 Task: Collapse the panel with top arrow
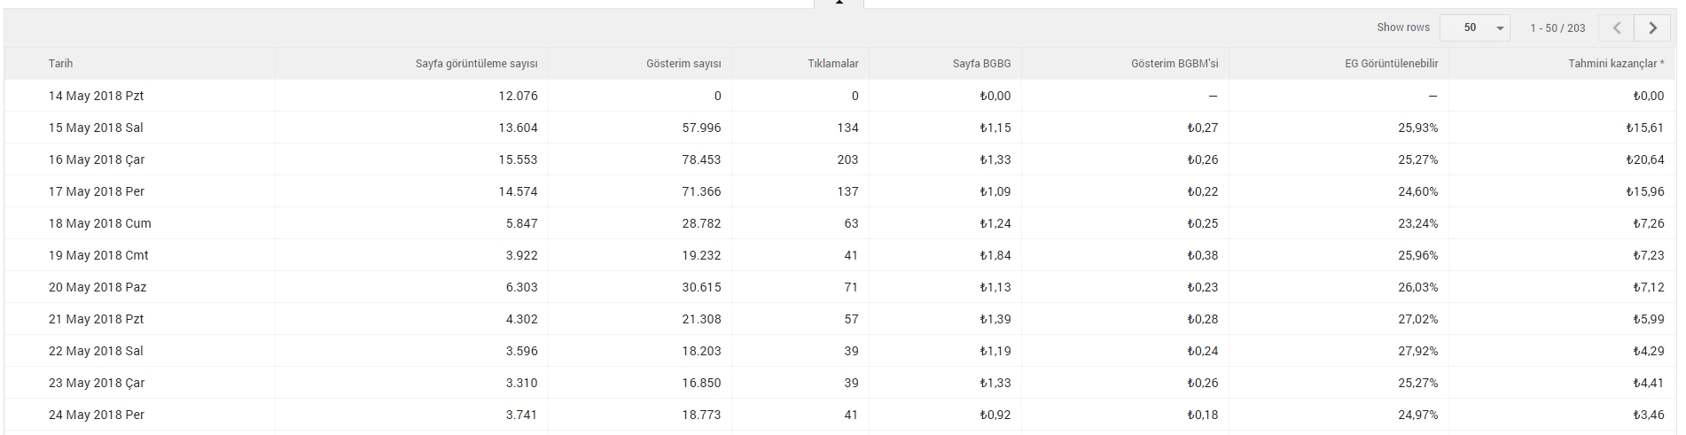point(839,4)
